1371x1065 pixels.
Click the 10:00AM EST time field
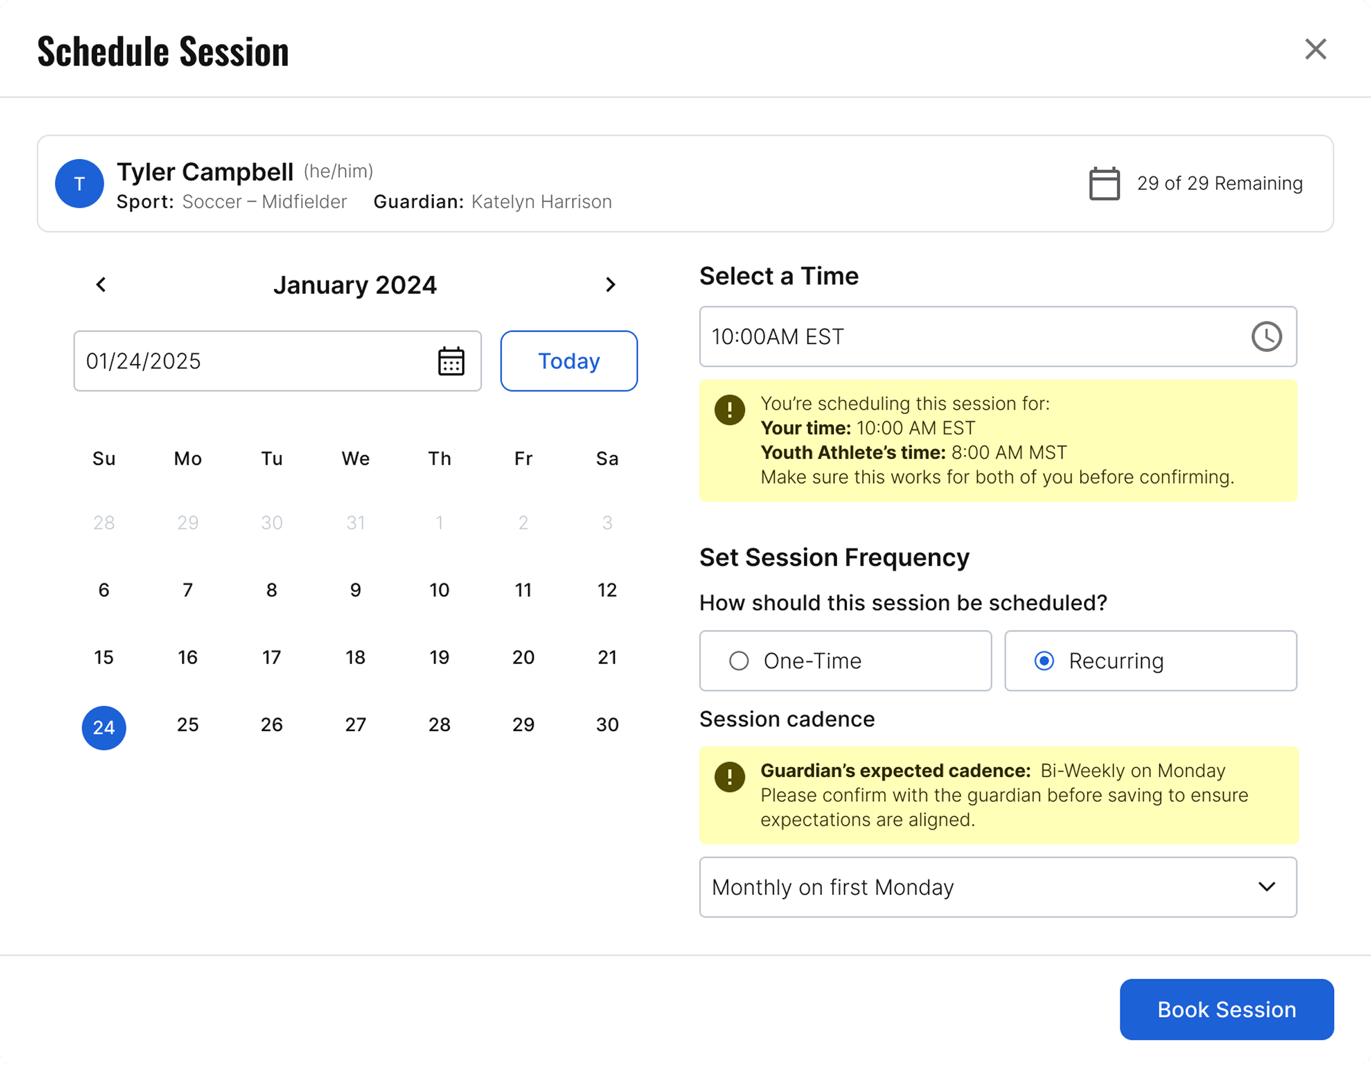point(998,336)
